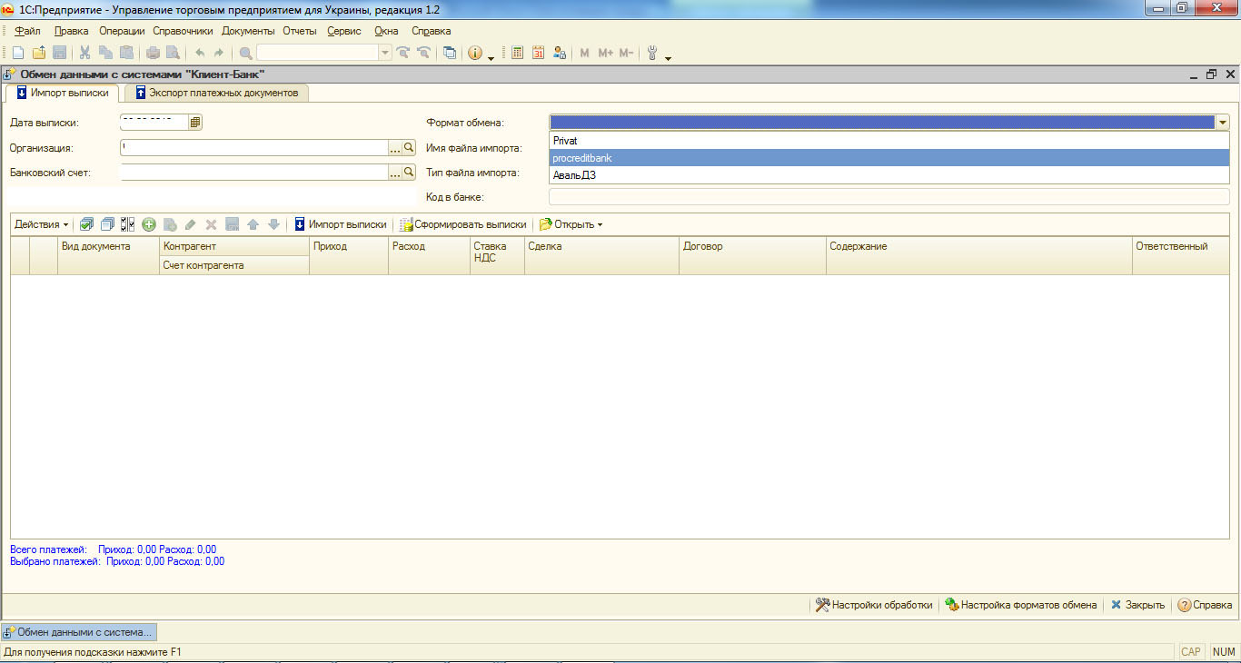The image size is (1241, 663).
Task: Click the user with lock icon
Action: click(x=560, y=54)
